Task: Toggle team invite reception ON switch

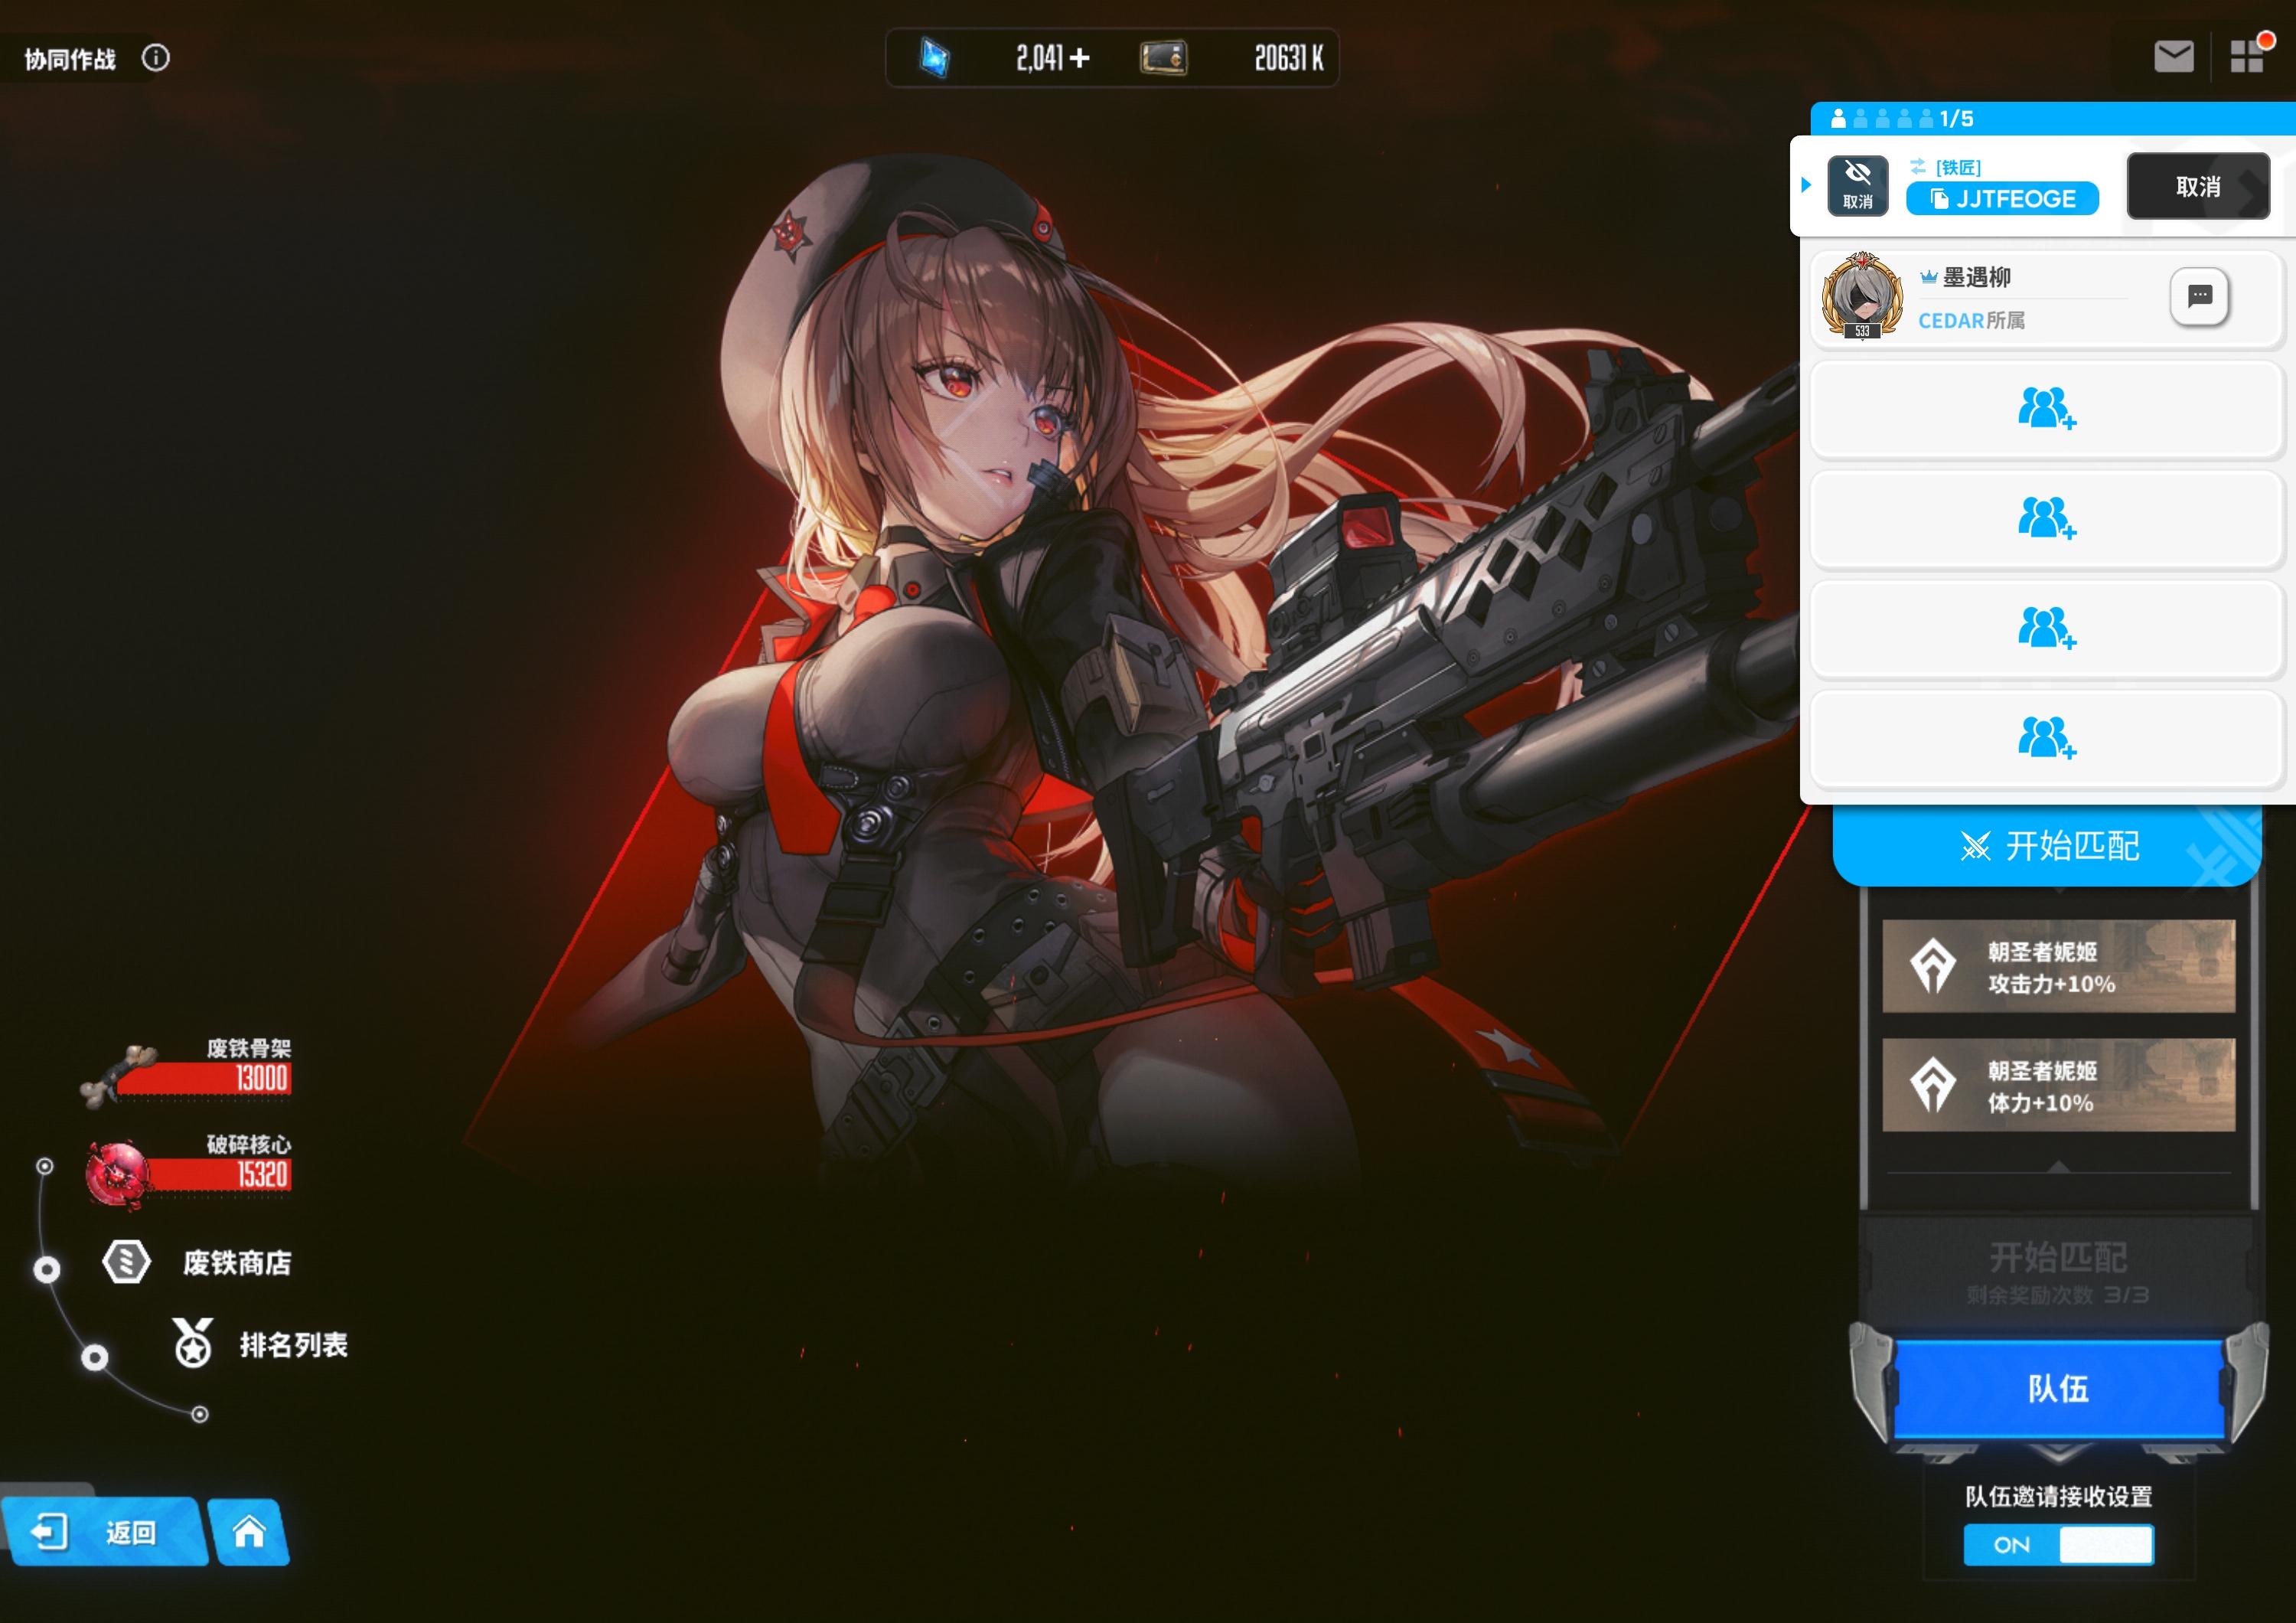Action: pos(2058,1545)
